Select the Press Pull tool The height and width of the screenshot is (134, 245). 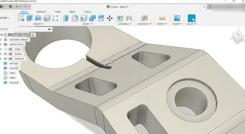pyautogui.click(x=66, y=18)
